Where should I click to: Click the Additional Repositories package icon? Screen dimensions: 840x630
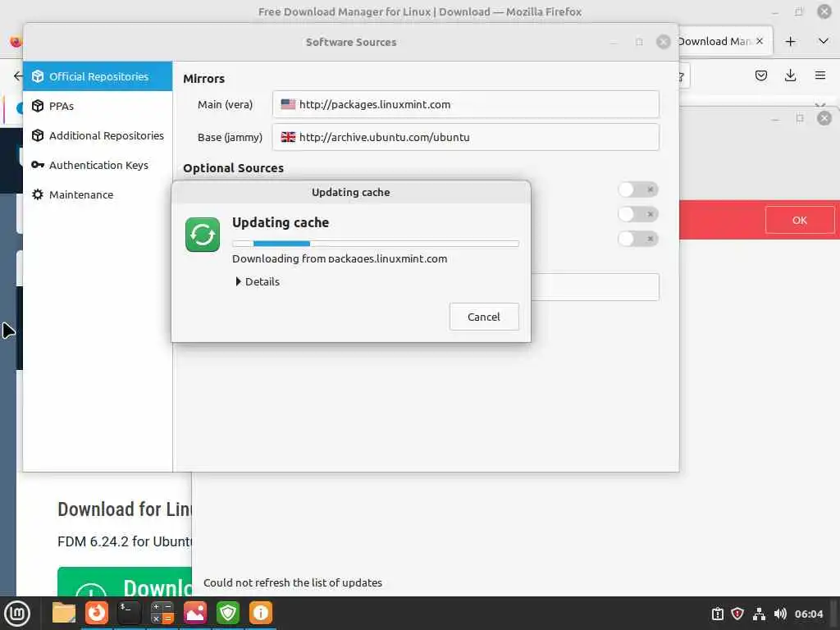point(38,135)
